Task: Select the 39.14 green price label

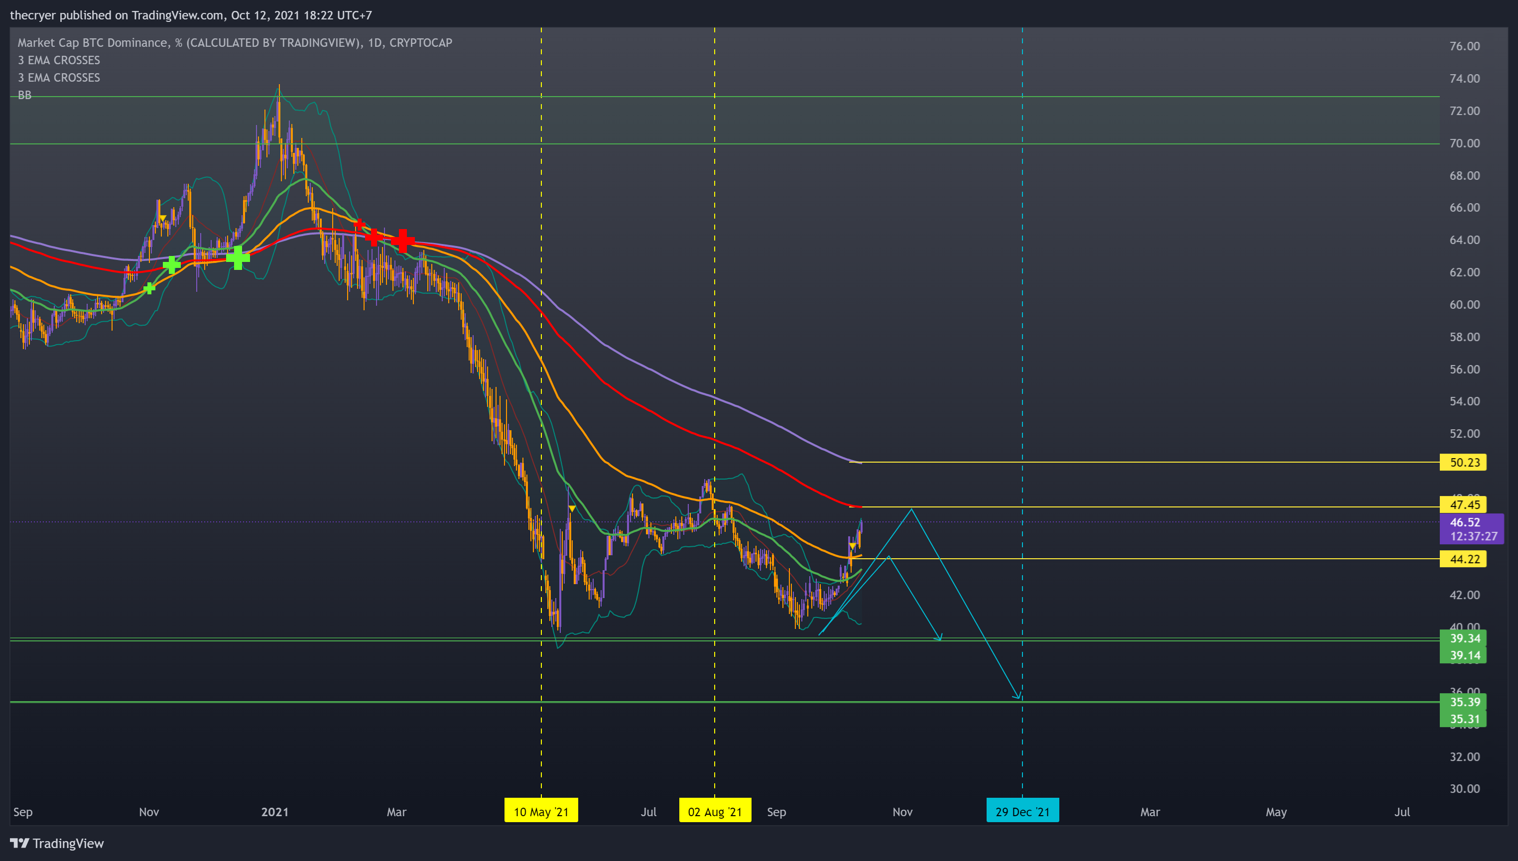Action: tap(1463, 655)
